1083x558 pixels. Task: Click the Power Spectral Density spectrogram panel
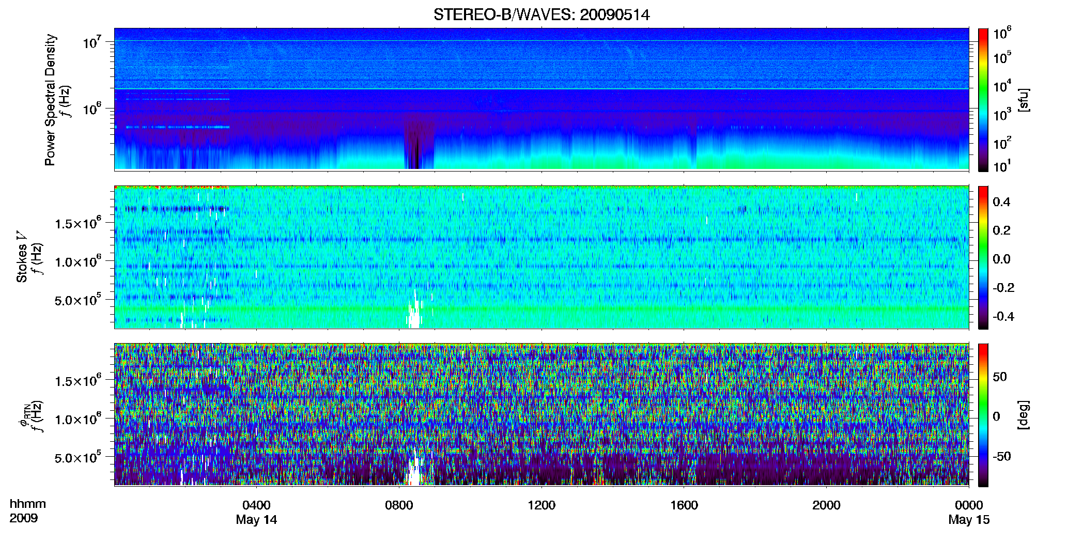click(x=541, y=99)
